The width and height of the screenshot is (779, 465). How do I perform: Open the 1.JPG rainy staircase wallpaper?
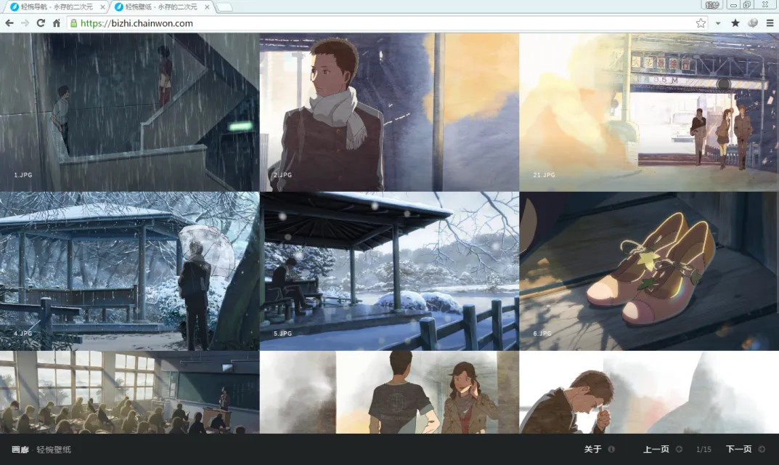129,113
